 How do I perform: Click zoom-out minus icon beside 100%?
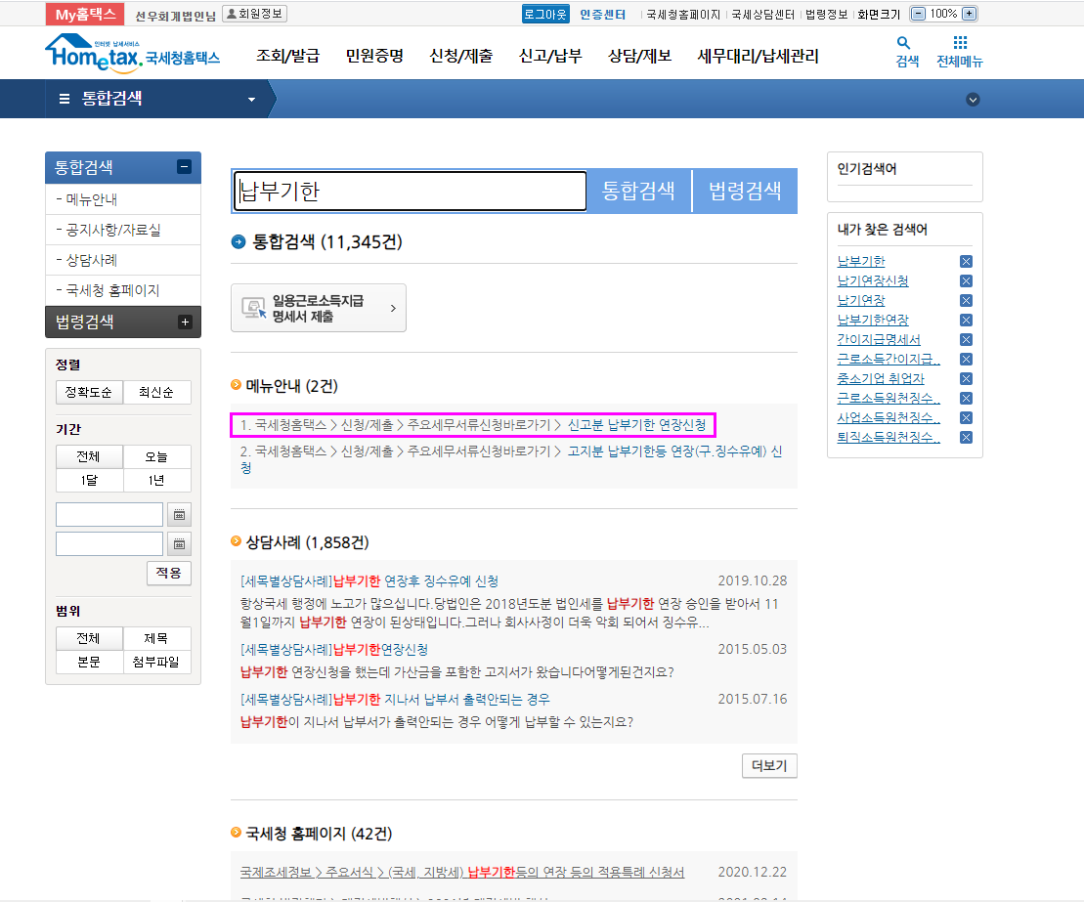pyautogui.click(x=918, y=14)
